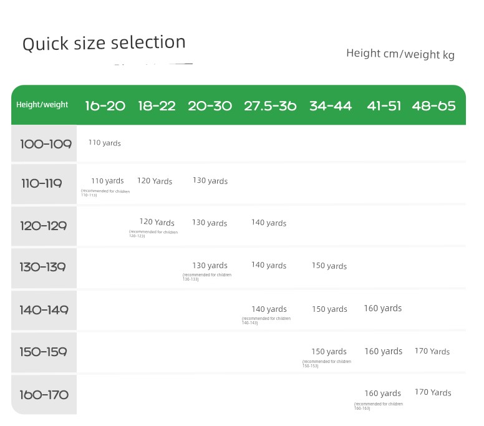Click the 'recommended for children 130-133' note
This screenshot has width=484, height=426.
(207, 276)
